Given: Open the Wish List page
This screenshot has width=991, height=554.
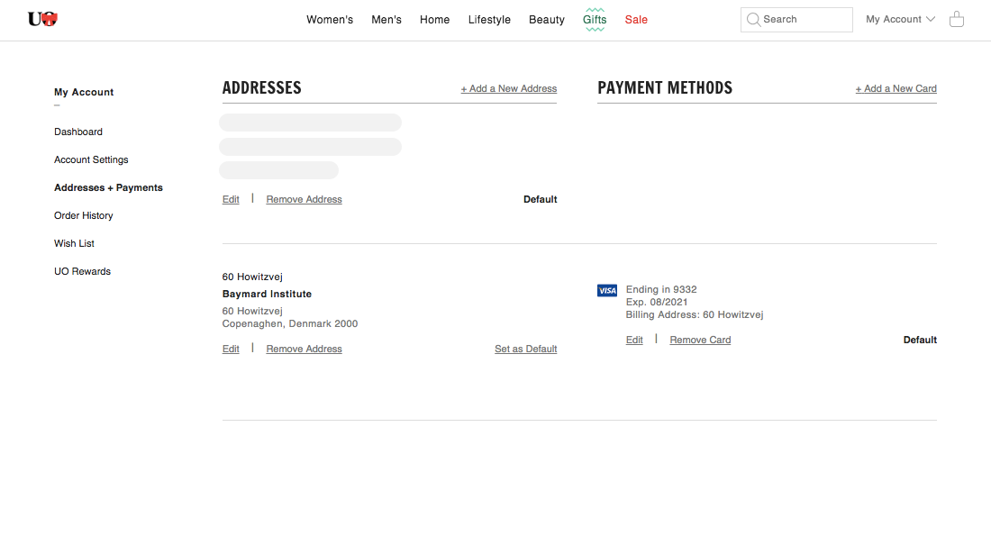Looking at the screenshot, I should tap(74, 243).
